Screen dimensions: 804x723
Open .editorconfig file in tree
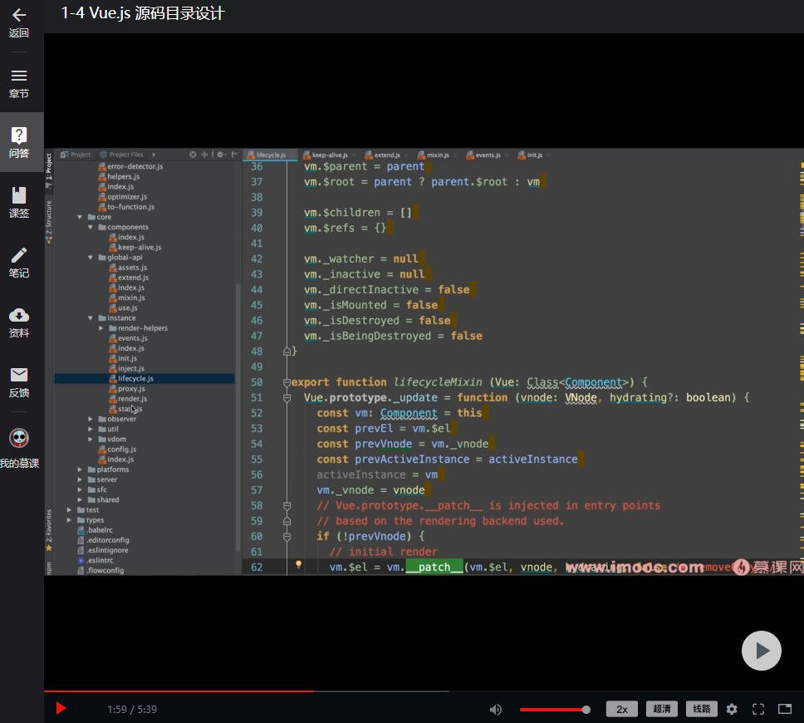point(103,540)
